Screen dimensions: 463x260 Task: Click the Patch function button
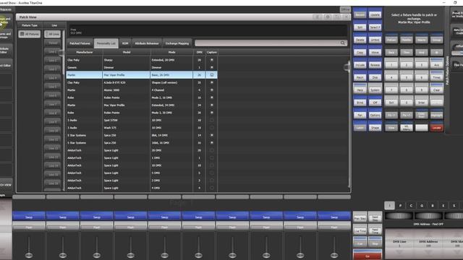360,77
